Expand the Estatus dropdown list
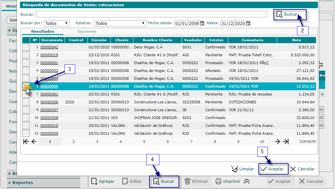This screenshot has height=189, width=335. click(120, 23)
